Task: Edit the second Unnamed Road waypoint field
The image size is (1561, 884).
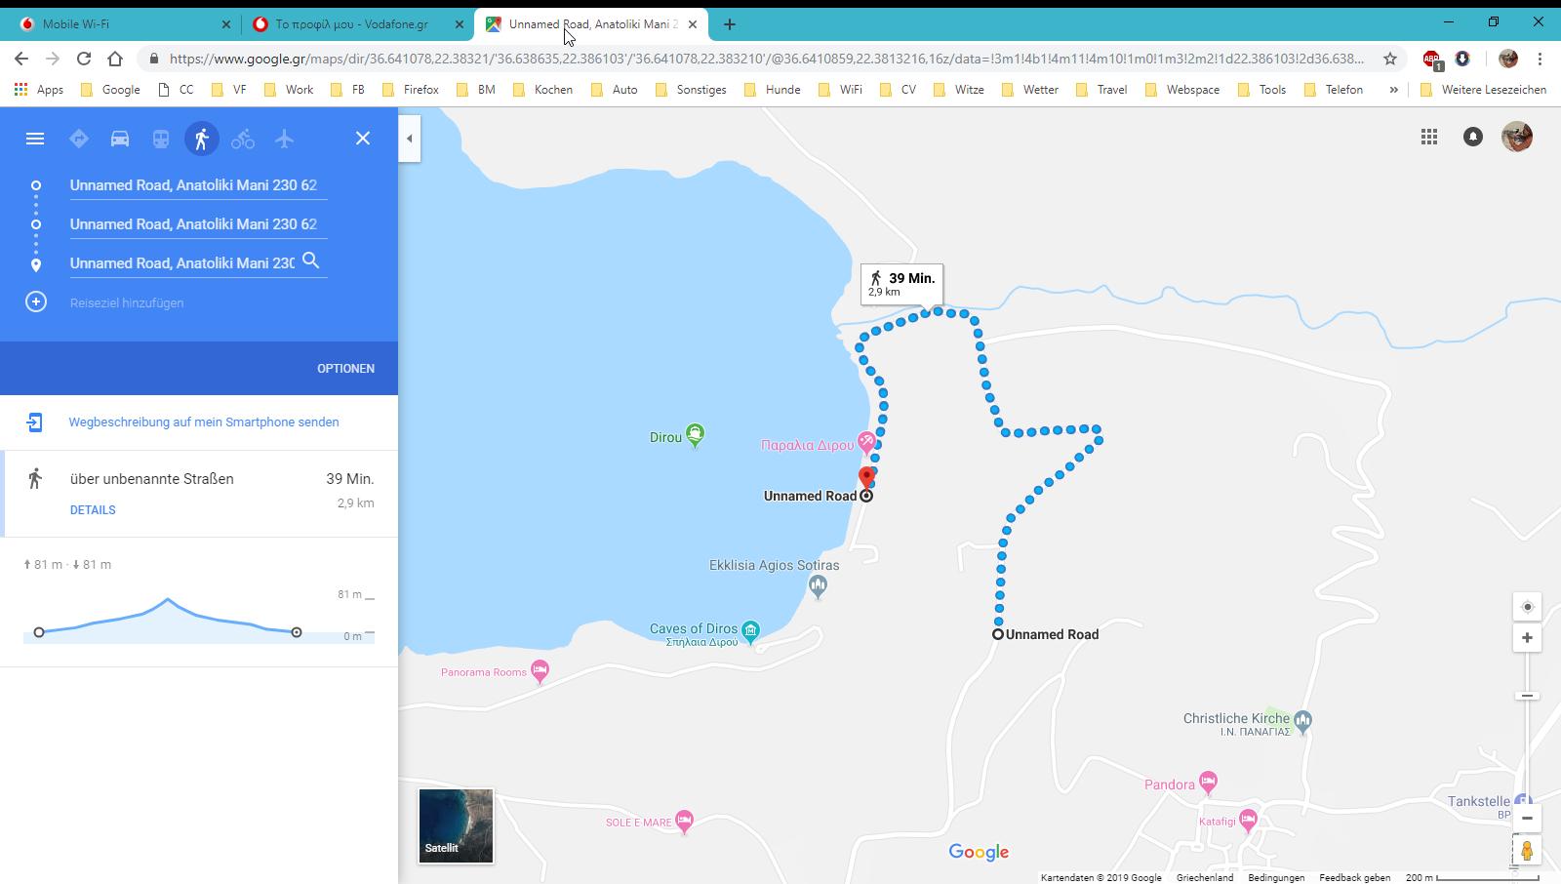Action: pos(198,224)
